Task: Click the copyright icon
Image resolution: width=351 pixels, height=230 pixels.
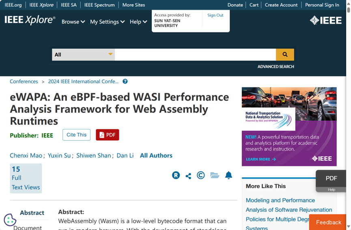Action: (200, 175)
